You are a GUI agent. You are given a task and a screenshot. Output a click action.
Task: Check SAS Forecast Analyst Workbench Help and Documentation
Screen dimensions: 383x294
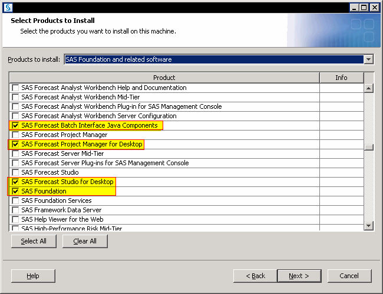[15, 88]
